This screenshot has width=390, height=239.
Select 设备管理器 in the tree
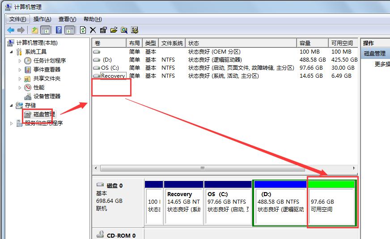47,96
